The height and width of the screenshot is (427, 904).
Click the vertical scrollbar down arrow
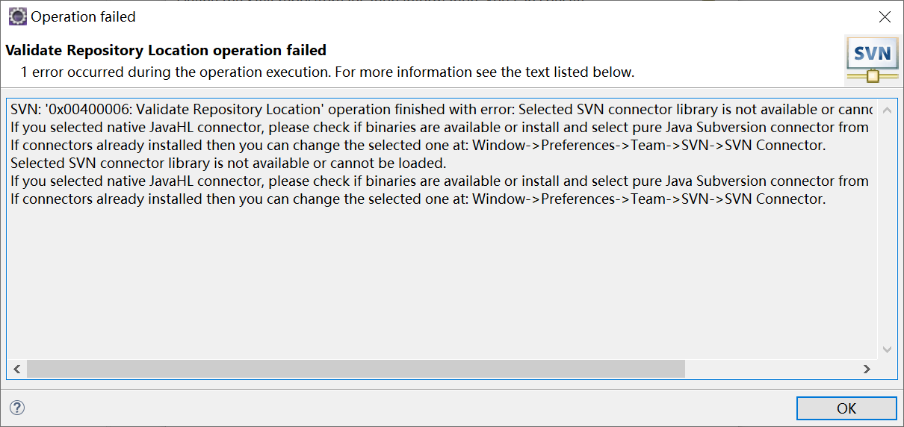tap(887, 349)
